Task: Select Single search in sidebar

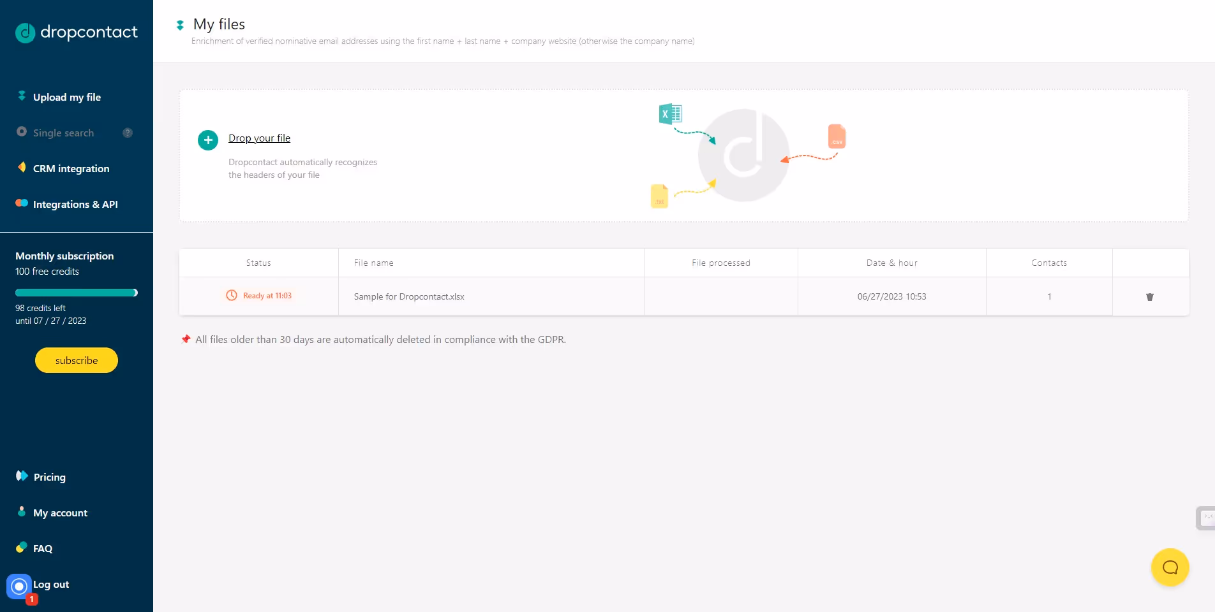Action: [63, 133]
